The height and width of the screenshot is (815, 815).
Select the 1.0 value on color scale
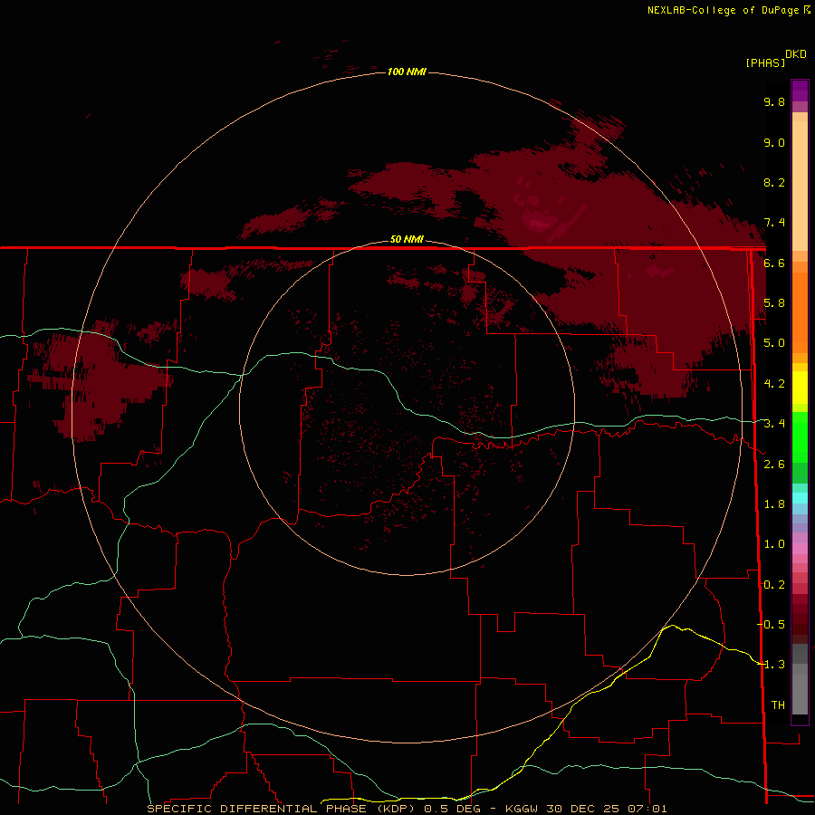774,544
